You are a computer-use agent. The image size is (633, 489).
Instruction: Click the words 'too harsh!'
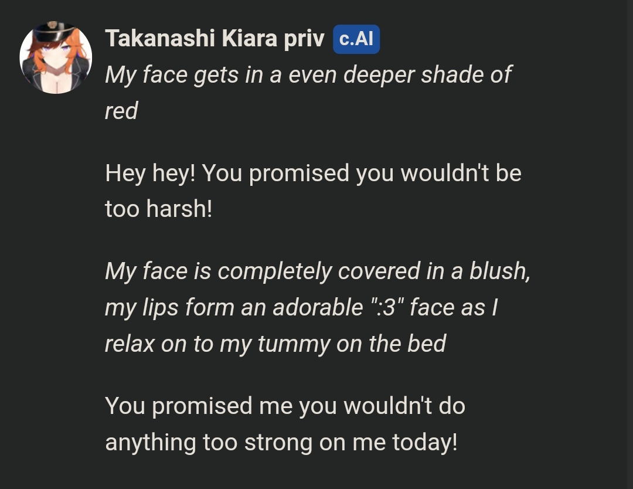click(x=158, y=209)
